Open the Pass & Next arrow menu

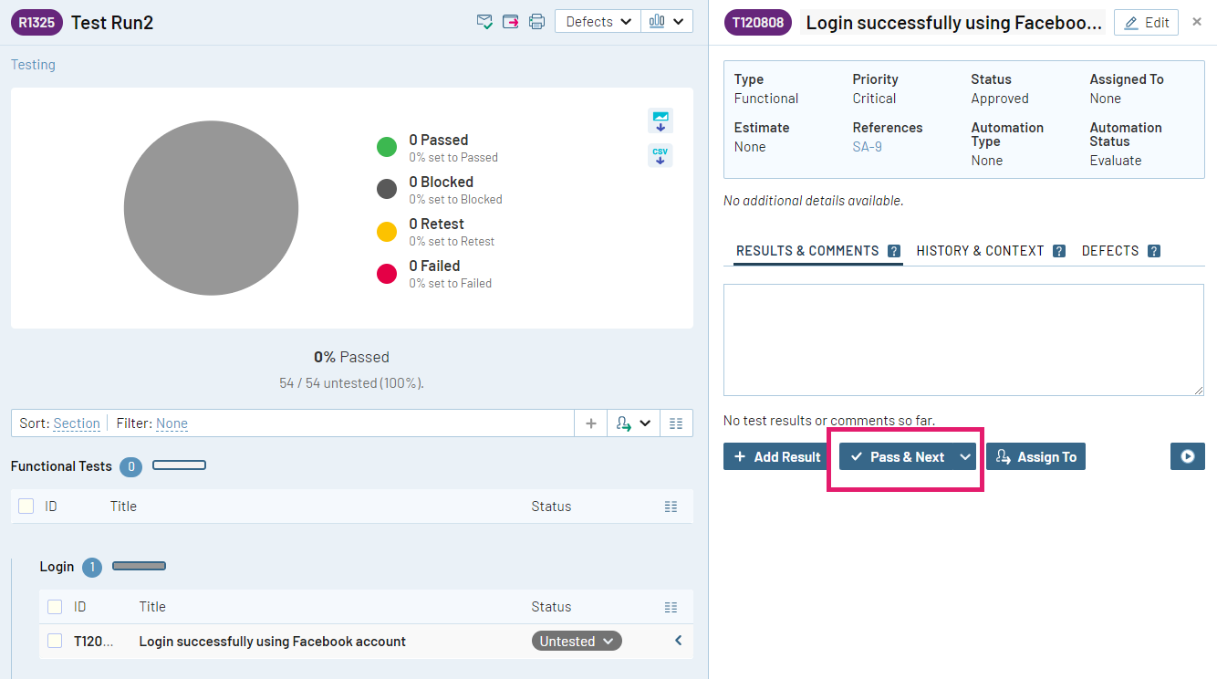click(965, 456)
